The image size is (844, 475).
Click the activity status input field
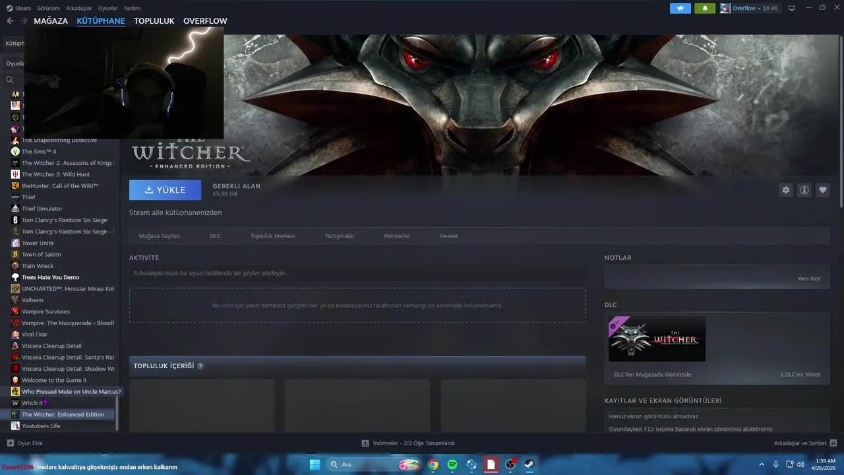(357, 273)
